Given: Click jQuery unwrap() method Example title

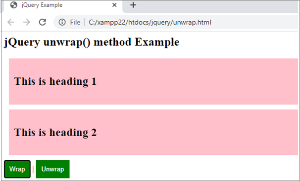Looking at the screenshot, I should [x=92, y=42].
